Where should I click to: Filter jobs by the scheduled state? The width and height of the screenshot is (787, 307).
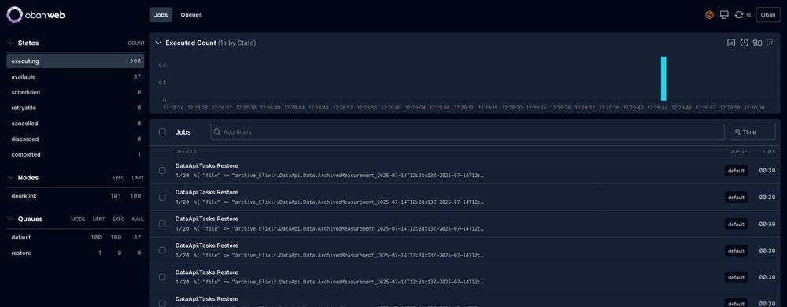[76, 92]
